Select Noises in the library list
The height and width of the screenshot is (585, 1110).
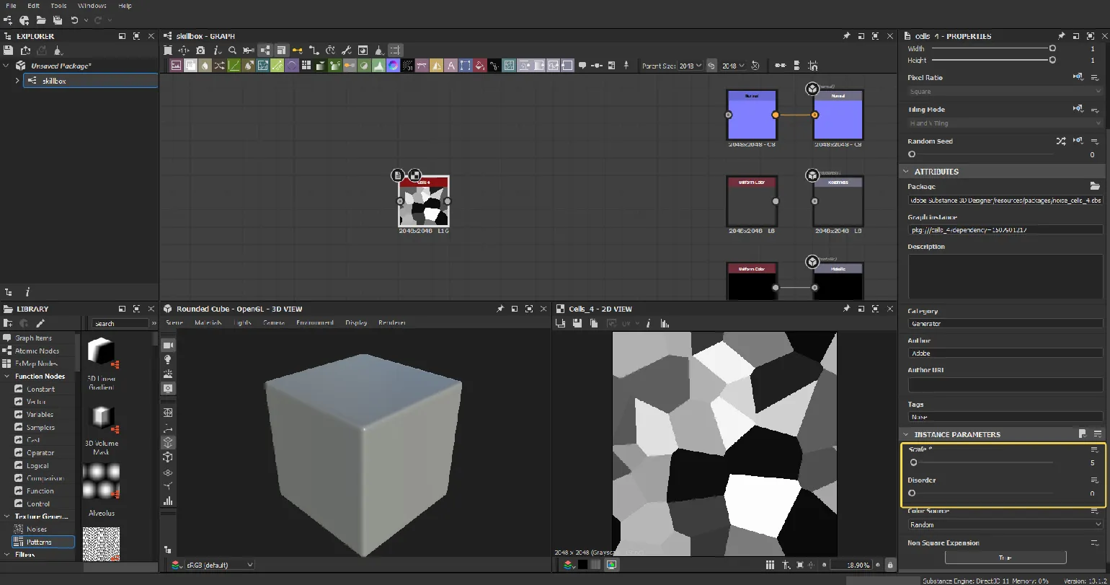[36, 529]
